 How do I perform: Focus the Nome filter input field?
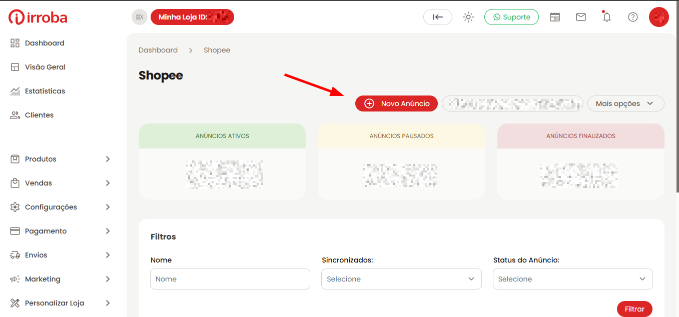(x=230, y=279)
